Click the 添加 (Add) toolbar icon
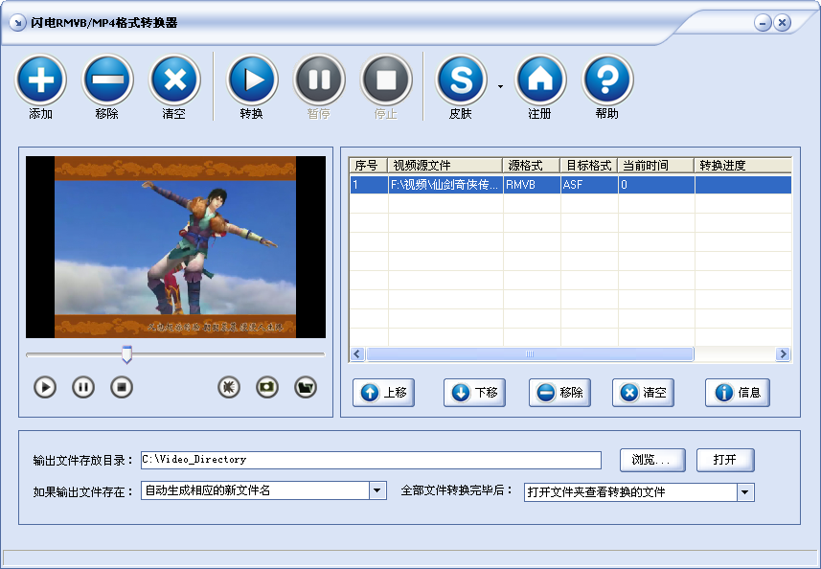 (x=40, y=80)
